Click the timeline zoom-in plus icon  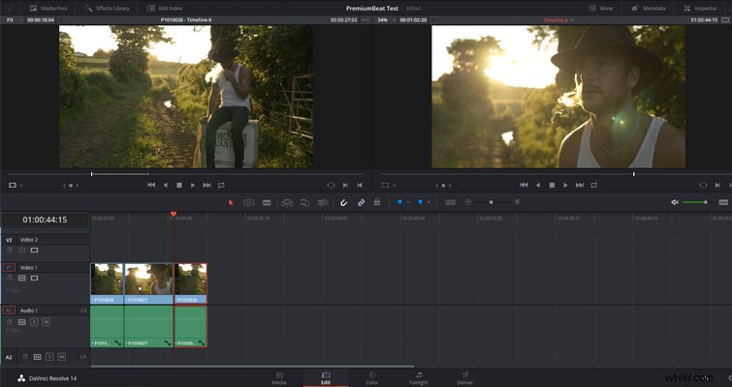tap(518, 202)
